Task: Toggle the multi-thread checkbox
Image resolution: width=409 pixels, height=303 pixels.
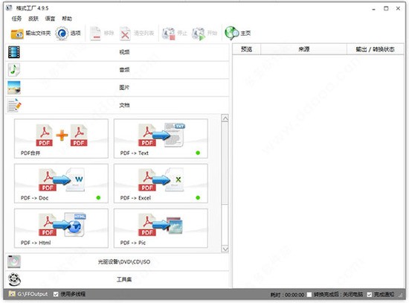Action: 56,294
